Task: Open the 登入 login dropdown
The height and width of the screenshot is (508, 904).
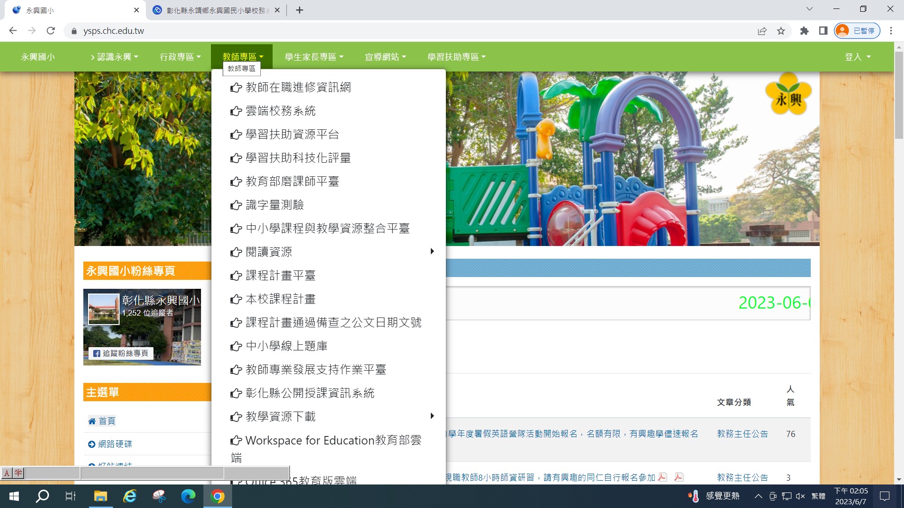Action: pyautogui.click(x=858, y=57)
